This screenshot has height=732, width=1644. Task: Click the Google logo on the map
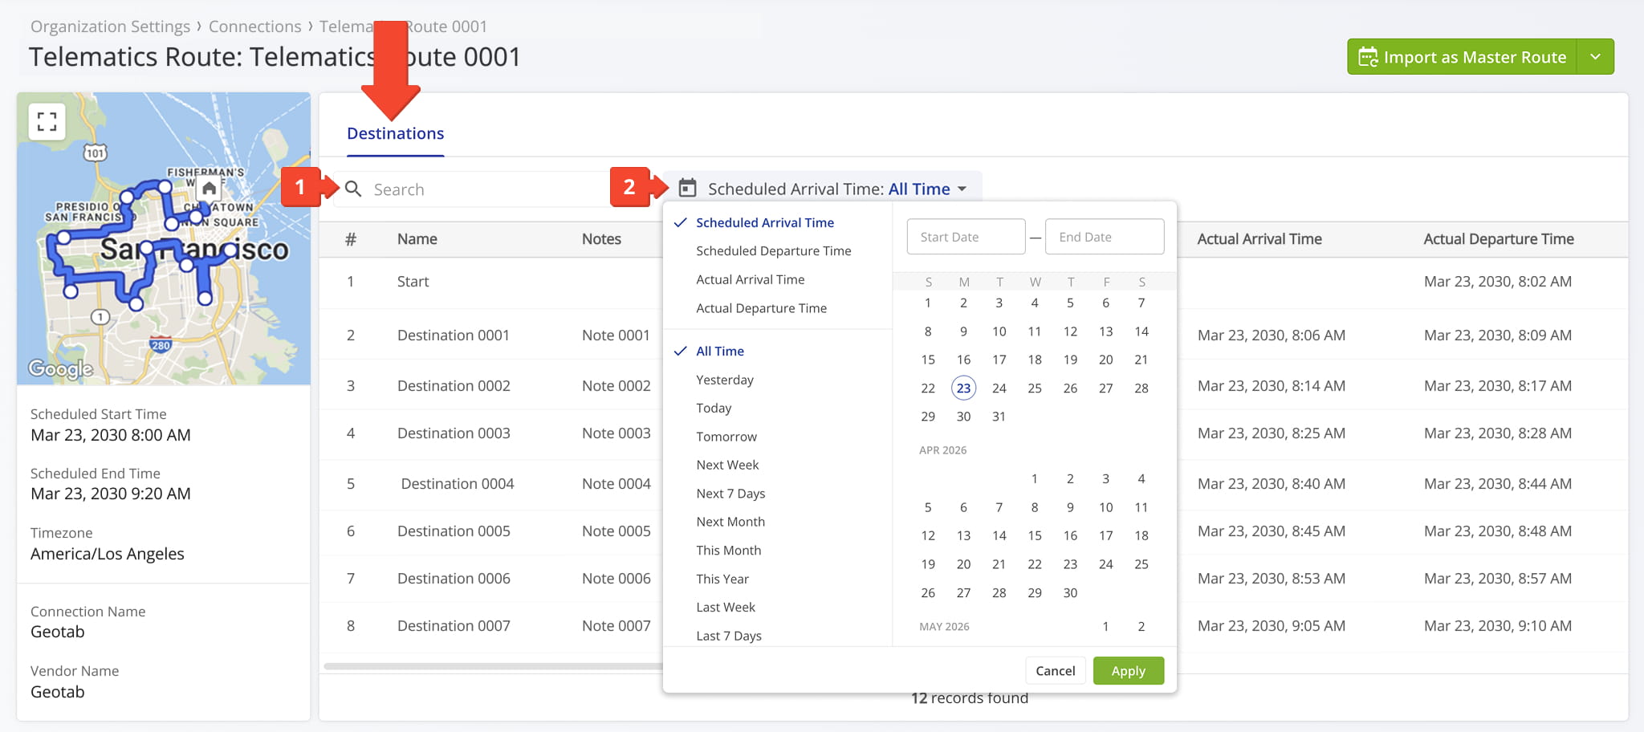[61, 368]
